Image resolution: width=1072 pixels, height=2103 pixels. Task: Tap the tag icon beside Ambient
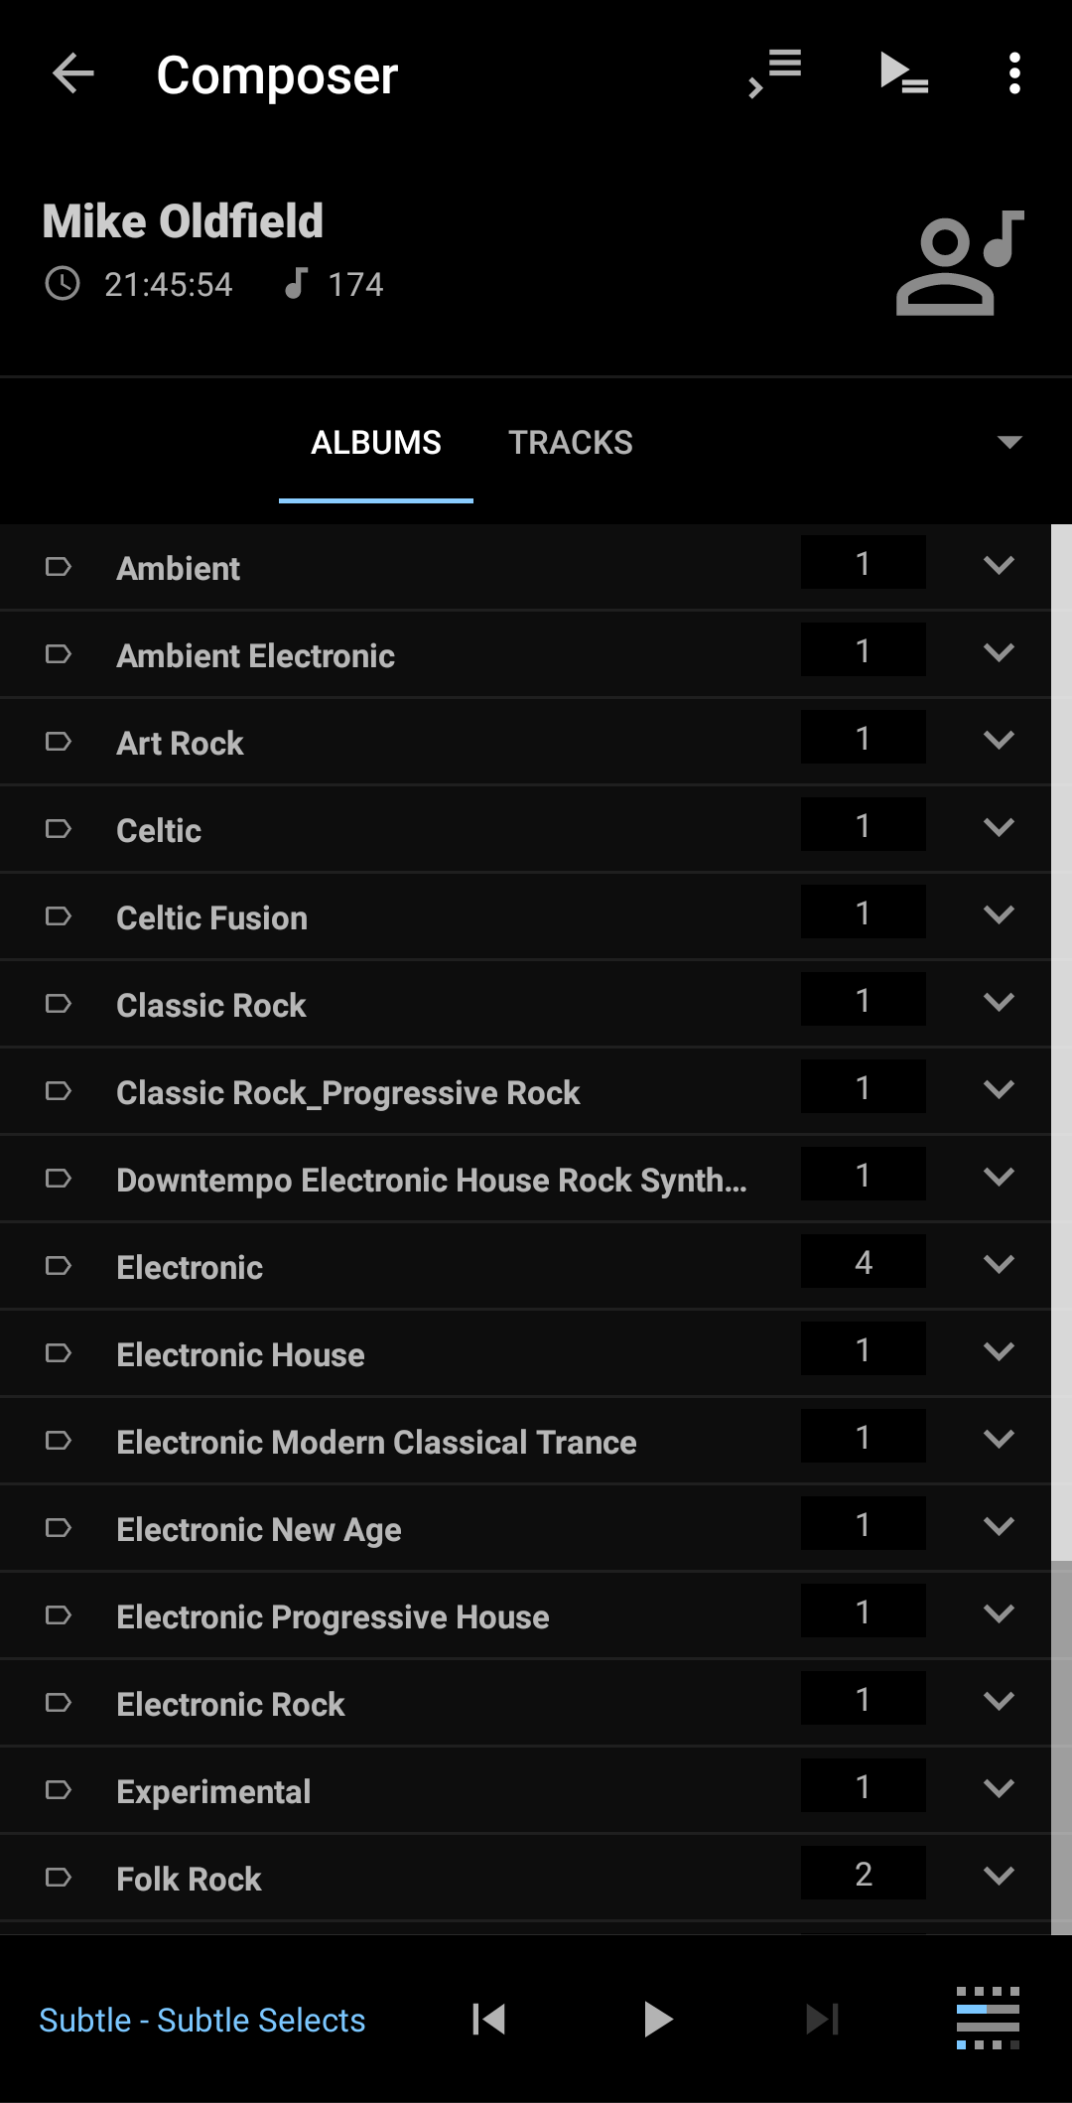[59, 567]
